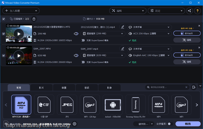
Task: Click the output format icon at bottom left
Action: click(6, 124)
